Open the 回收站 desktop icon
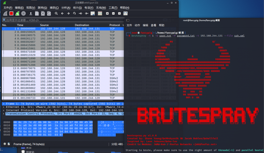This screenshot has height=153, width=264. 28,152
